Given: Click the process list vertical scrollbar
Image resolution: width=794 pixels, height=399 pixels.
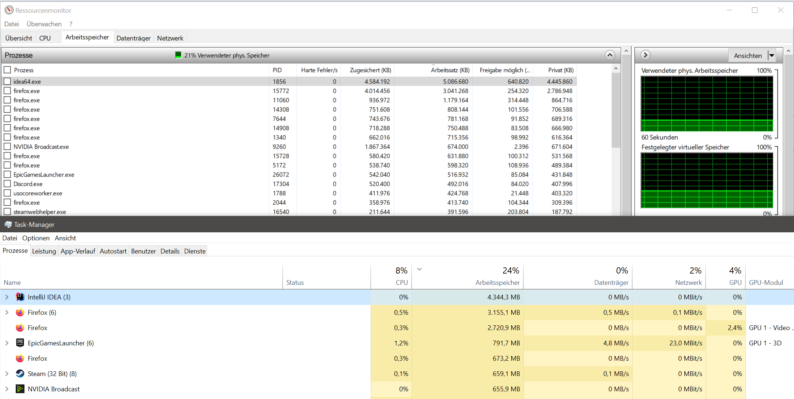Looking at the screenshot, I should [x=616, y=109].
